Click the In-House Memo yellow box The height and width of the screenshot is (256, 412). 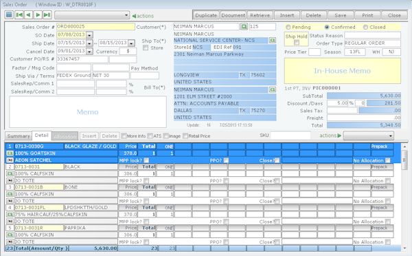(x=343, y=71)
